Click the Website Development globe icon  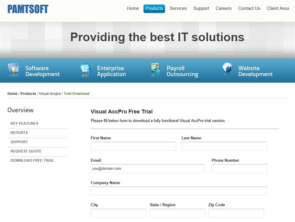(227, 70)
